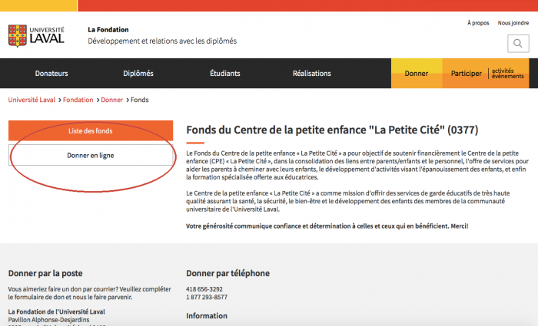Open the Nous joindre link

[513, 23]
